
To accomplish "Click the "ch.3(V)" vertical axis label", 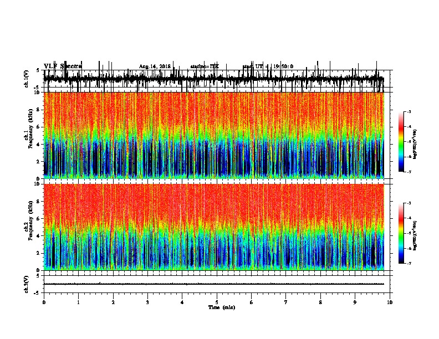I will point(26,284).
